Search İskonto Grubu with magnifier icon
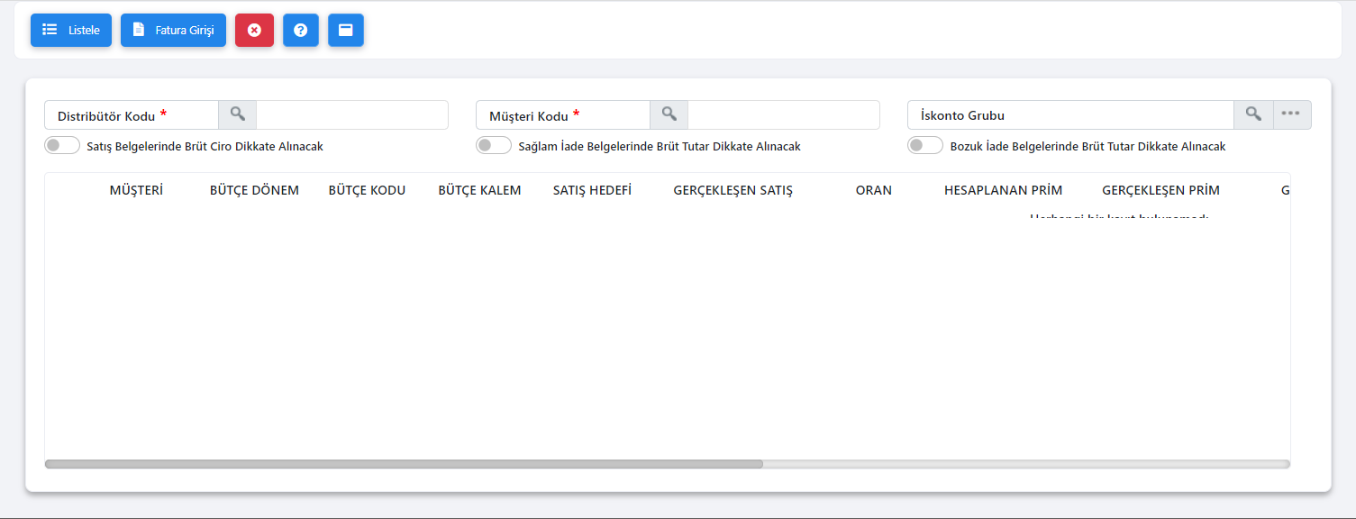This screenshot has height=519, width=1356. [x=1253, y=114]
